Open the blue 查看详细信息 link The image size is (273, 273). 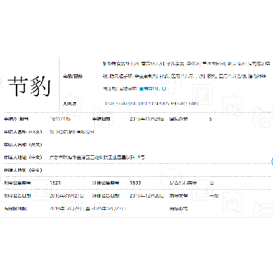click(x=152, y=88)
